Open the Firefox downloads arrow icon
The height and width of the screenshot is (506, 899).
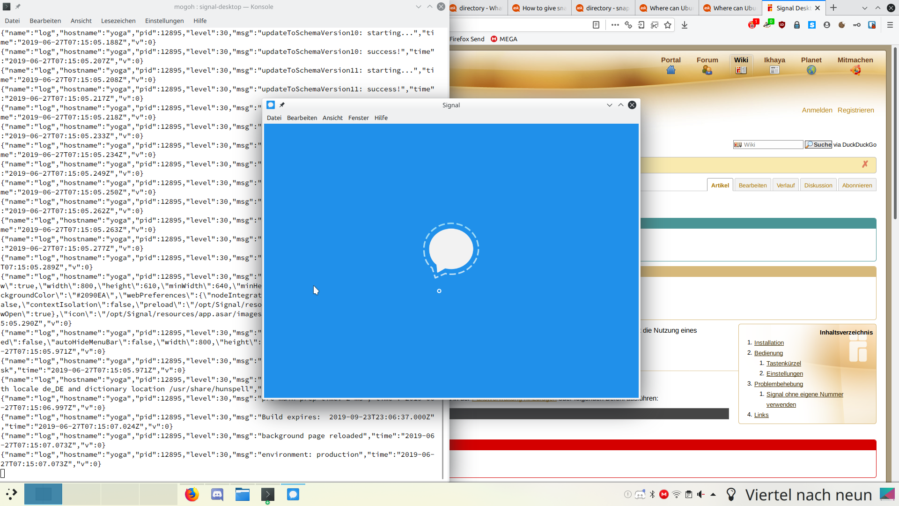(685, 25)
